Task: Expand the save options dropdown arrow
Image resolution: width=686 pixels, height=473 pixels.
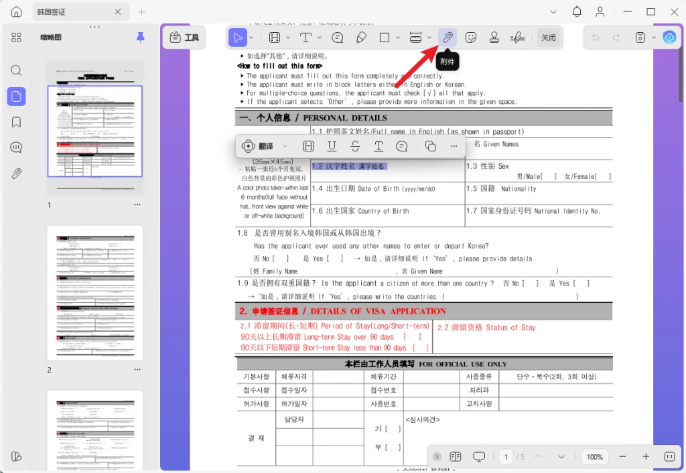Action: [x=654, y=38]
